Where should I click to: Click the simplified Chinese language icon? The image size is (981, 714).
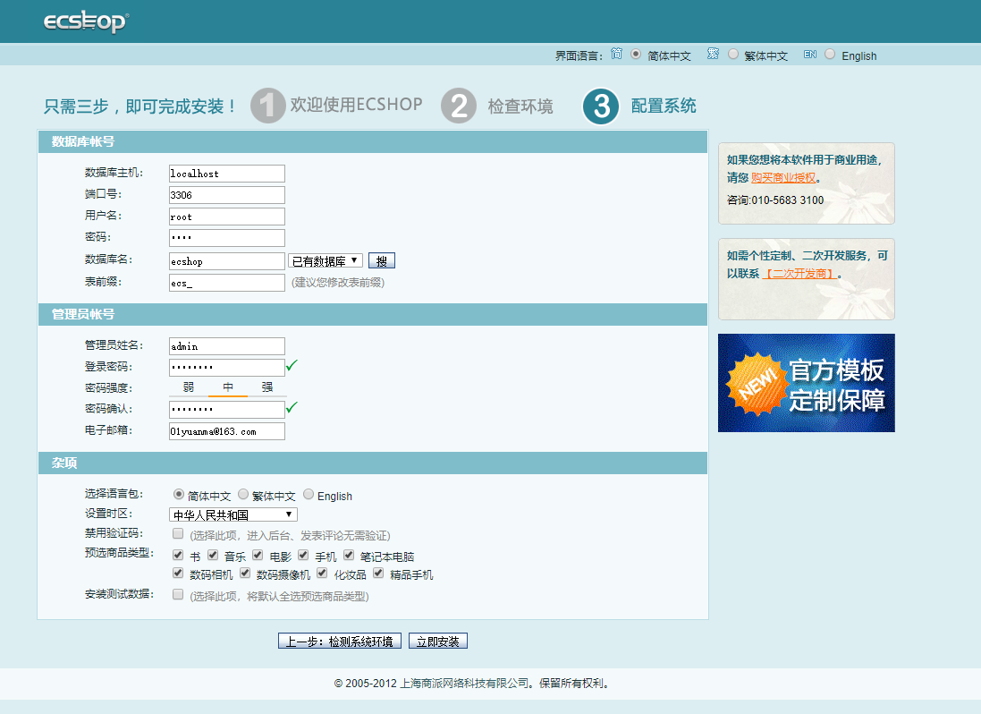coord(616,55)
